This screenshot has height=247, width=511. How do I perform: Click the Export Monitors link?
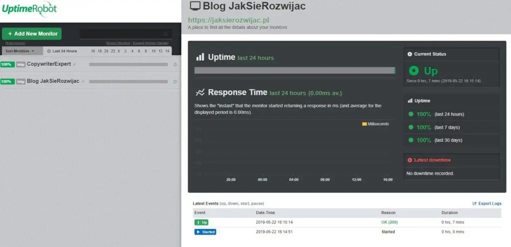tap(118, 43)
